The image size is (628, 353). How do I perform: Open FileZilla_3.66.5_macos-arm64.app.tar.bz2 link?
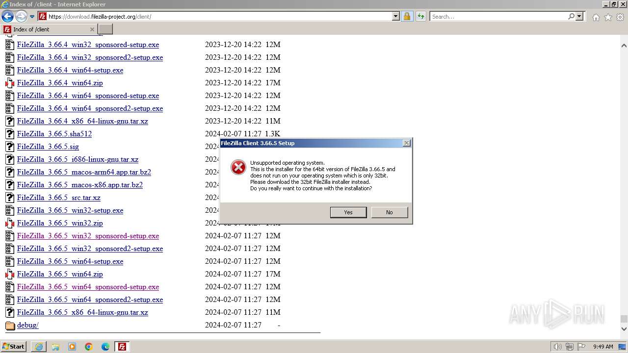coord(84,172)
